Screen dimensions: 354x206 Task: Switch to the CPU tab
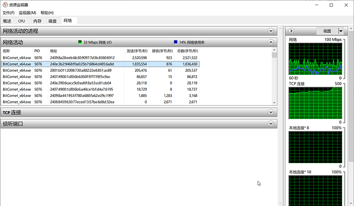(x=22, y=21)
